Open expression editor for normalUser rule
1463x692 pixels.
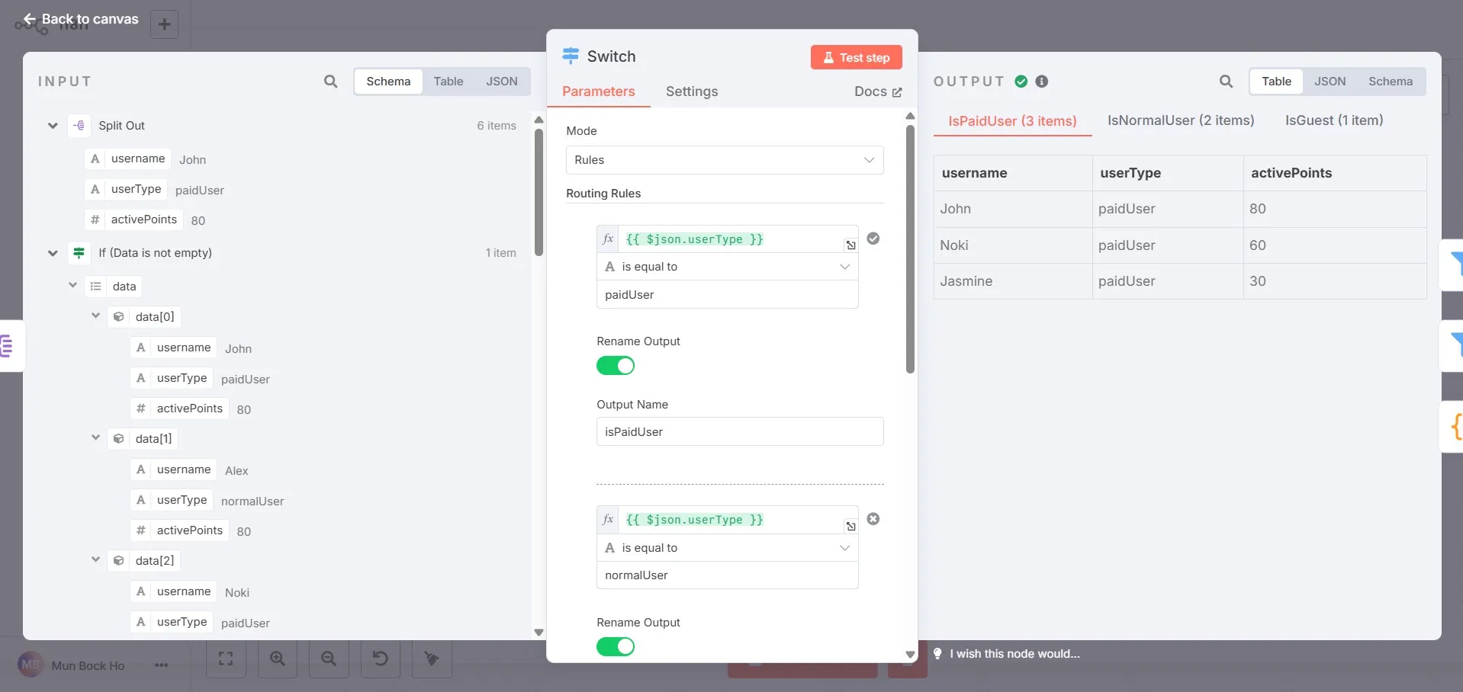pos(850,526)
